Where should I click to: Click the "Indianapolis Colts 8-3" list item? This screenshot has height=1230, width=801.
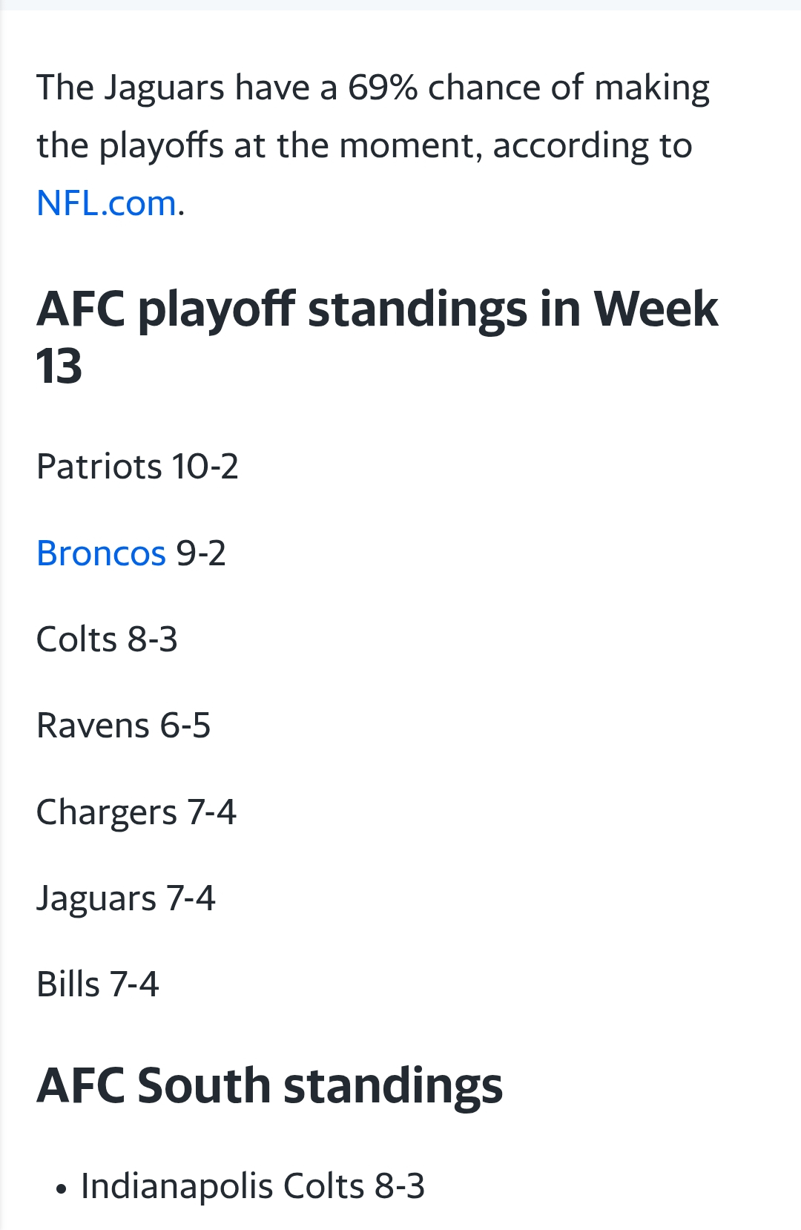coord(252,1185)
